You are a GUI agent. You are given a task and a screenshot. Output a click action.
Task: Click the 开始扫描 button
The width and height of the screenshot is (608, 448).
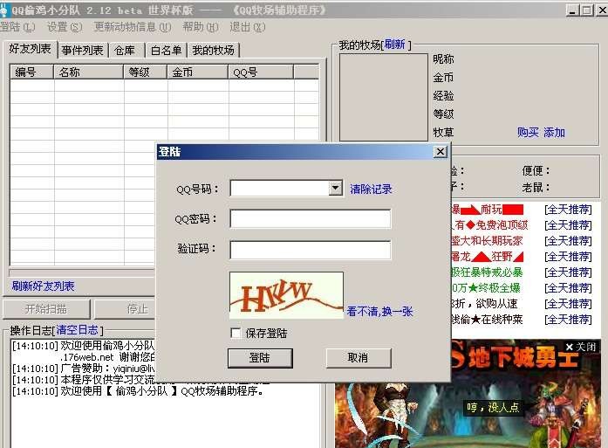(x=46, y=309)
